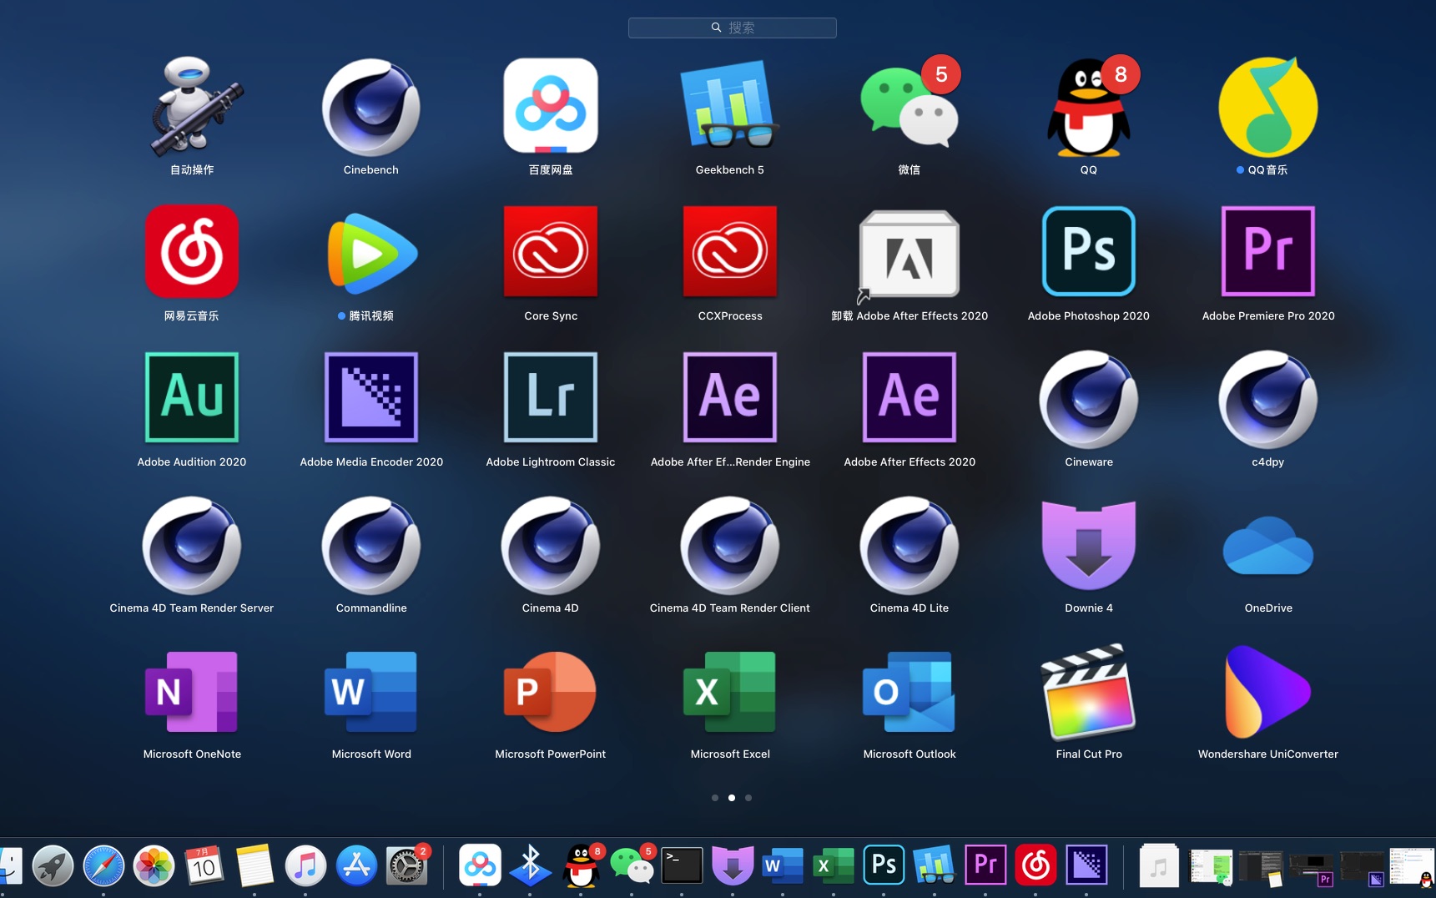Image resolution: width=1436 pixels, height=898 pixels.
Task: Select the current middle Launchpad page dot
Action: click(732, 798)
